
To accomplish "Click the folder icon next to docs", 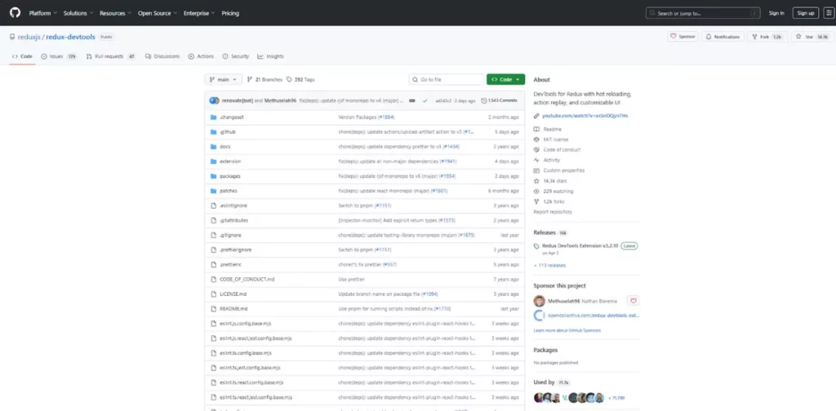I will pos(213,147).
